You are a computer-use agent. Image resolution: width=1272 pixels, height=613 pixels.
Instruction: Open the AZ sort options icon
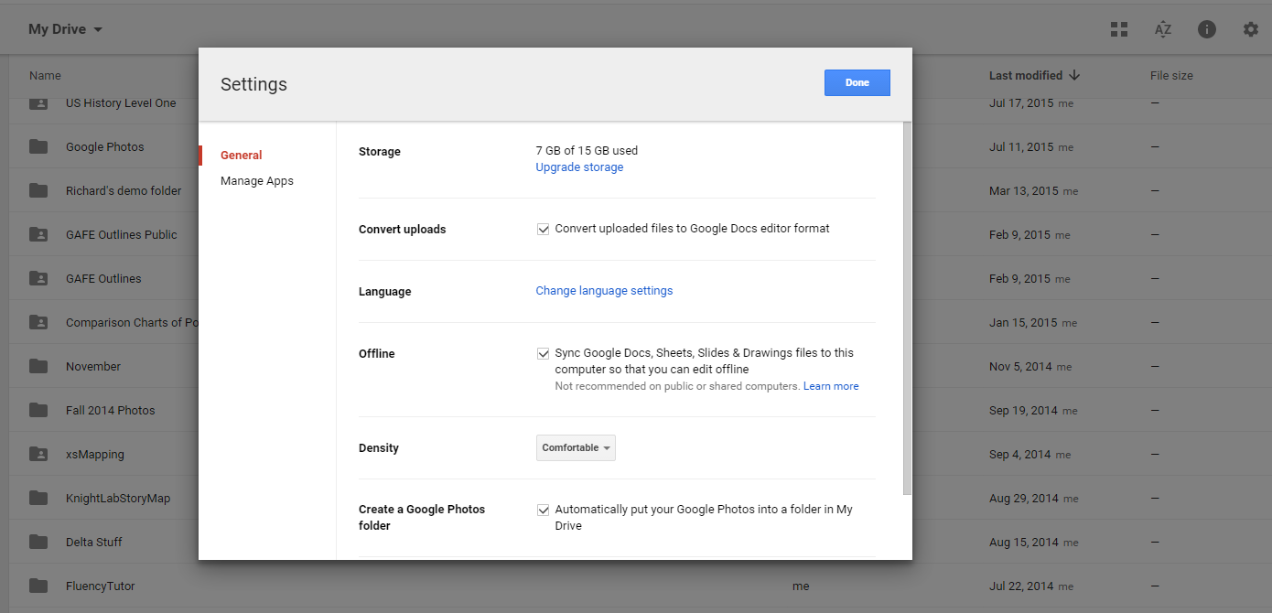(x=1162, y=29)
